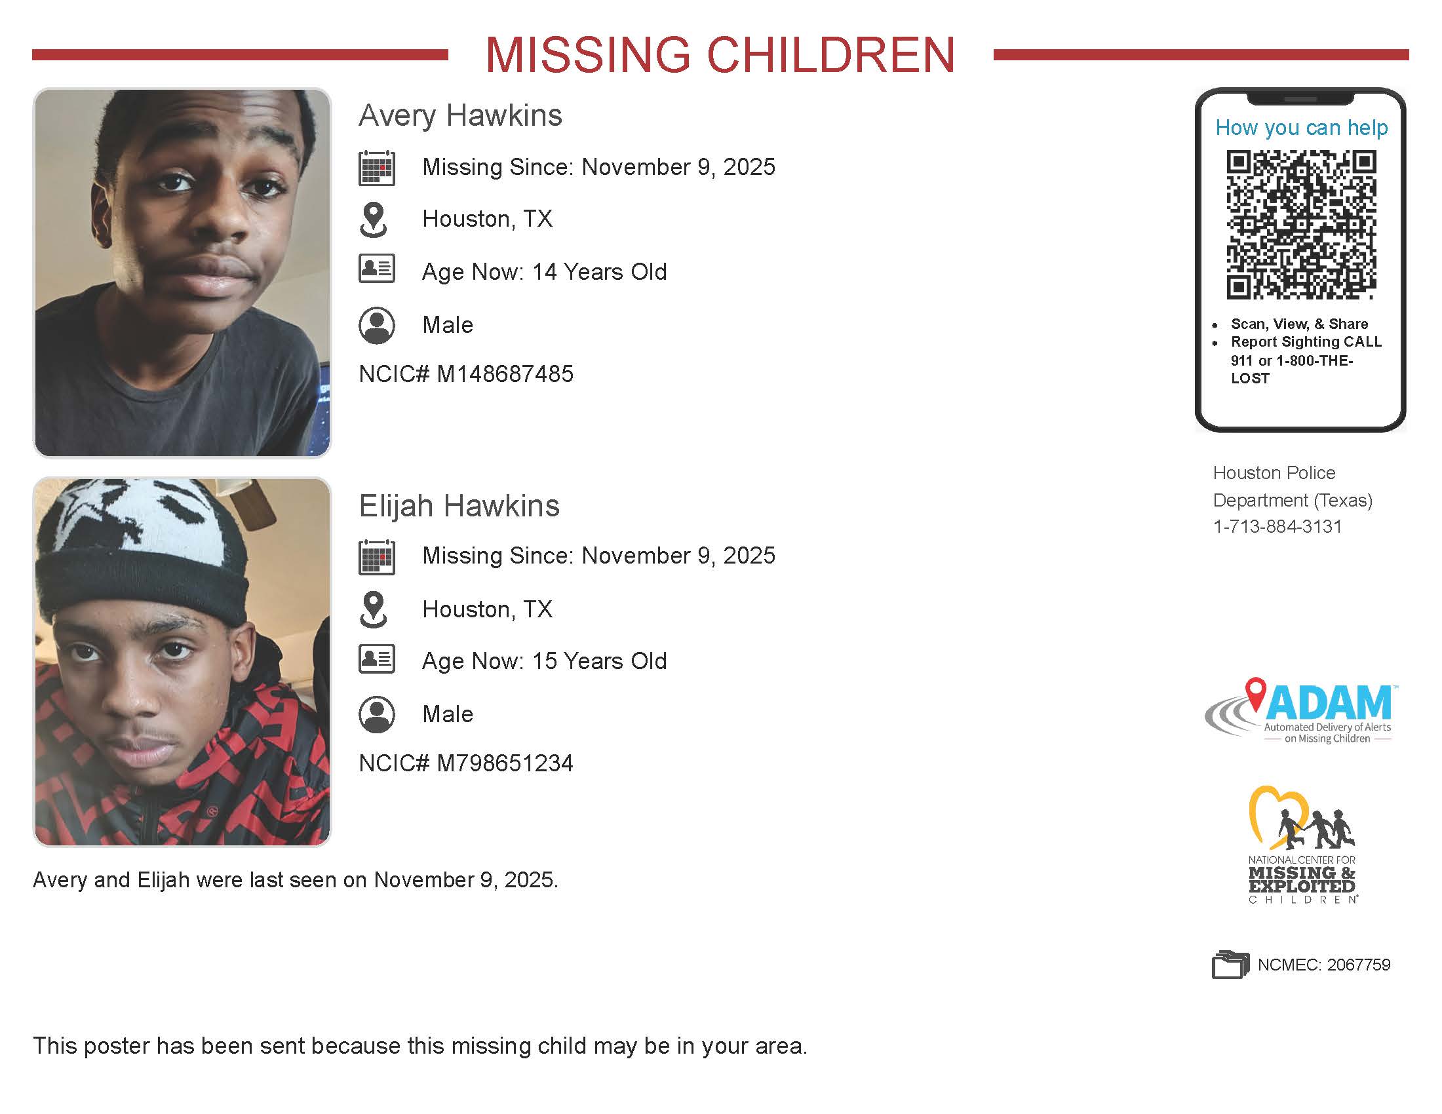The height and width of the screenshot is (1114, 1442).
Task: Click the NCIC# M148687485 text
Action: (466, 374)
